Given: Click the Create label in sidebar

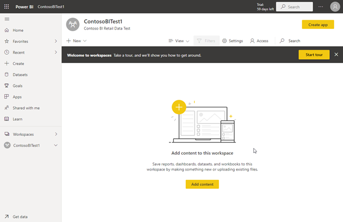Looking at the screenshot, I should [x=18, y=64].
